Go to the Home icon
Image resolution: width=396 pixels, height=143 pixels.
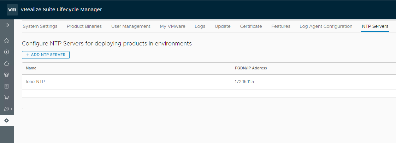6,41
